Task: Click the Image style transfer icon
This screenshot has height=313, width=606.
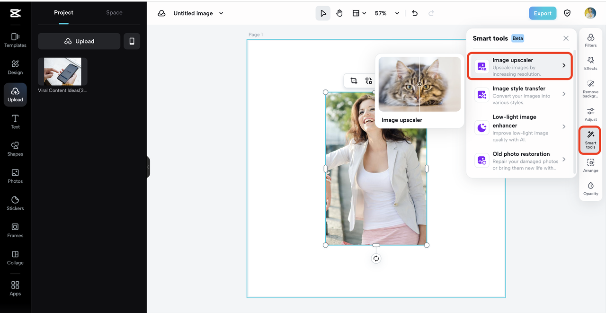Action: click(x=482, y=95)
